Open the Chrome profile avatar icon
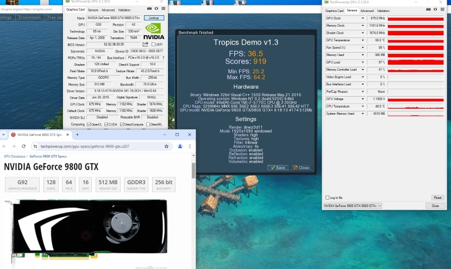The image size is (451, 269). click(180, 146)
